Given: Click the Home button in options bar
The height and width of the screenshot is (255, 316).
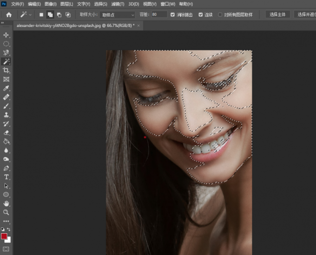Looking at the screenshot, I should pos(8,15).
